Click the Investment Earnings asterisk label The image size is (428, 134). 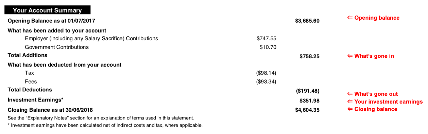coord(36,100)
